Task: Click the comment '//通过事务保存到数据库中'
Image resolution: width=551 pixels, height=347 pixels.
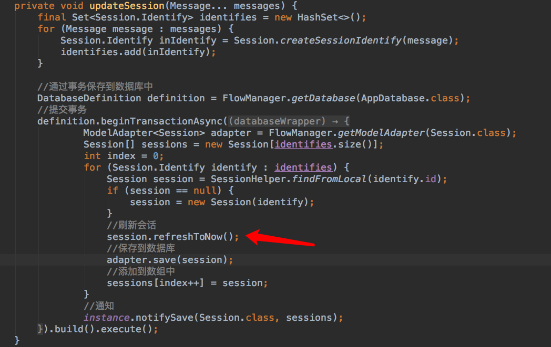Action: [x=95, y=87]
